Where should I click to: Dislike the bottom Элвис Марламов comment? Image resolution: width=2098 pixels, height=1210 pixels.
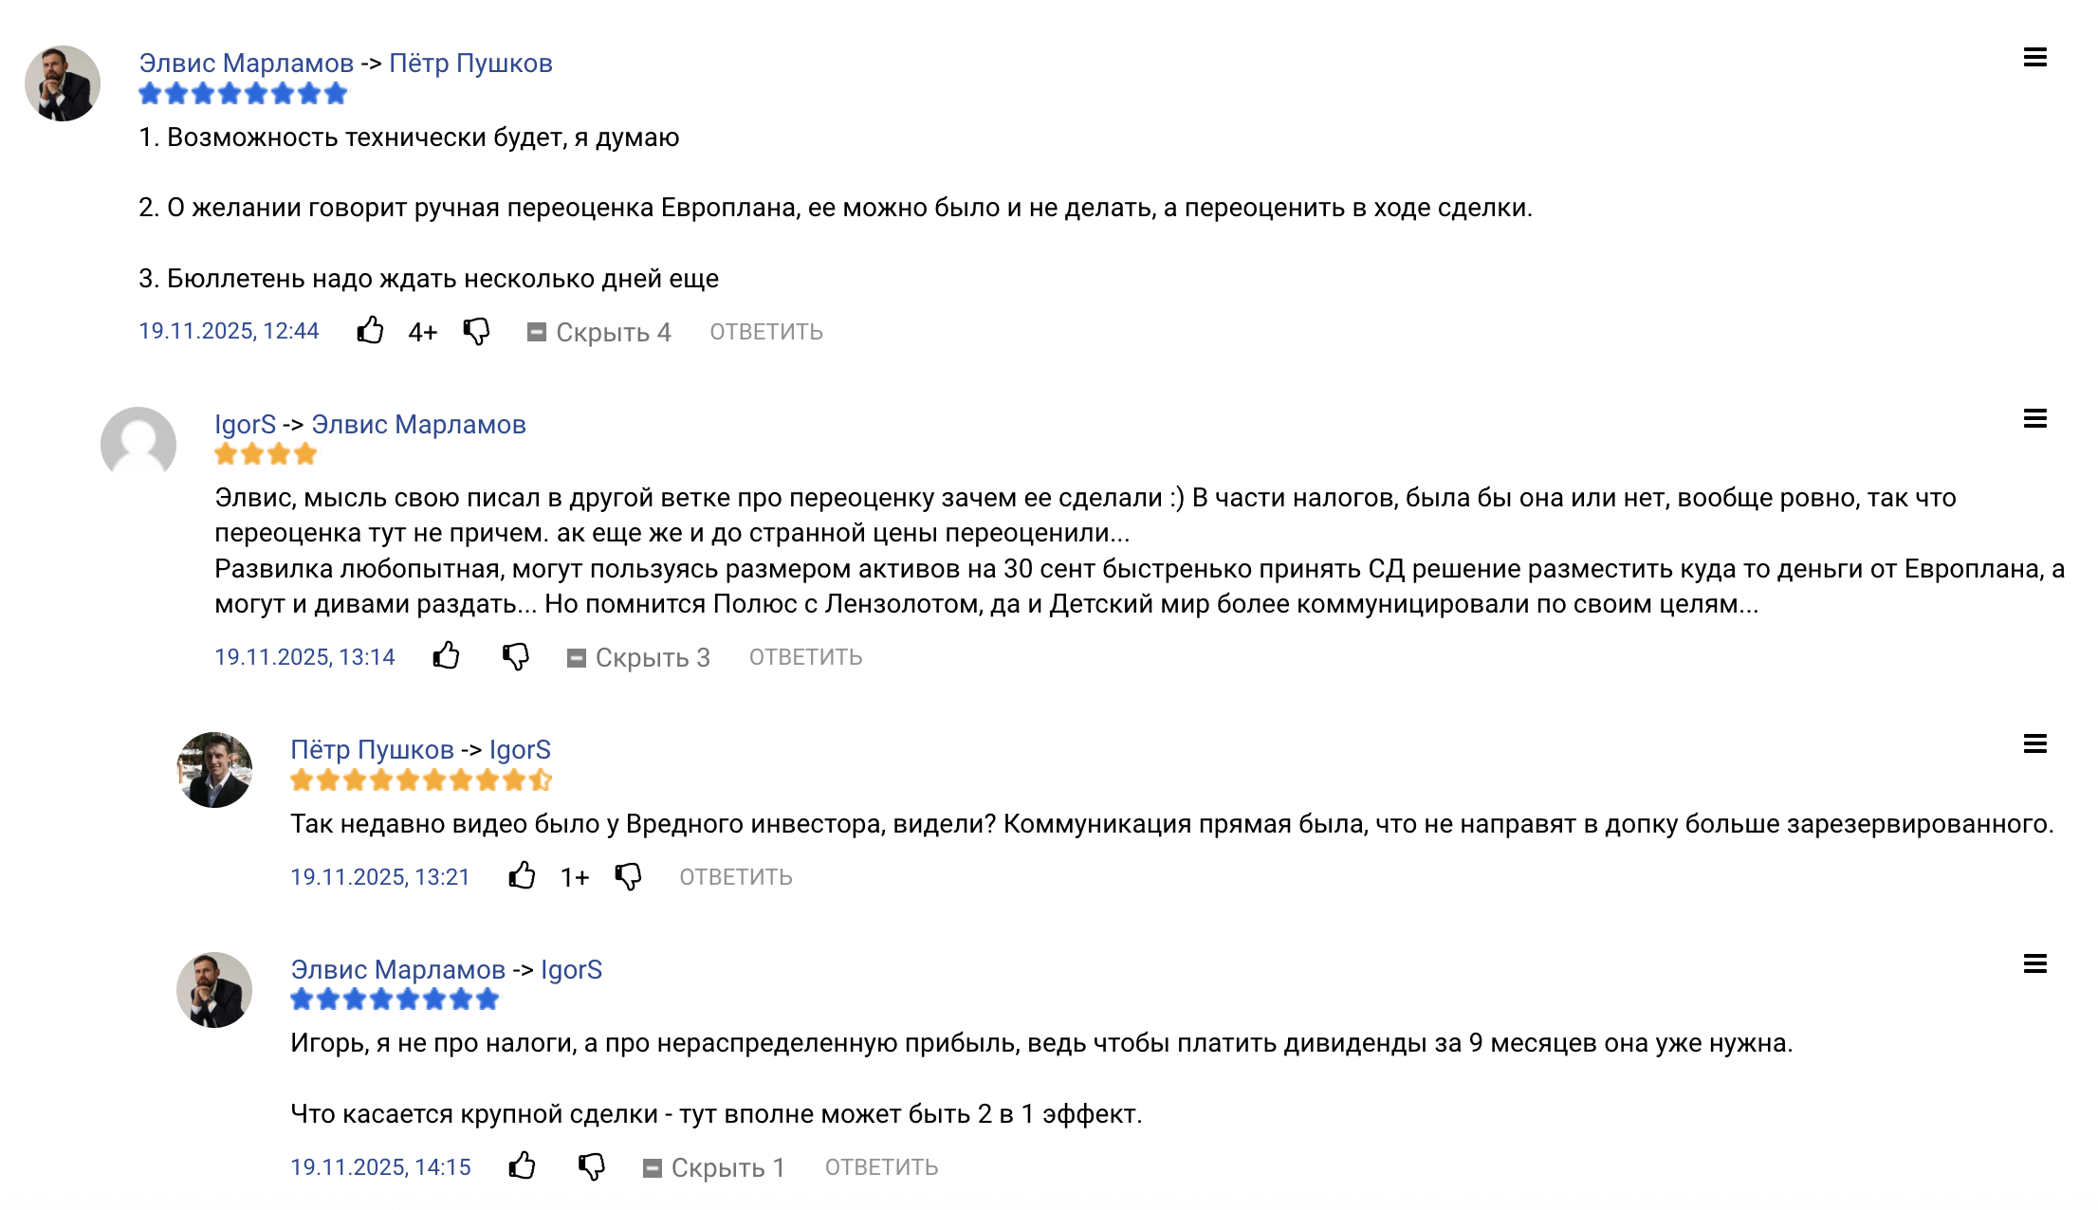[x=591, y=1168]
